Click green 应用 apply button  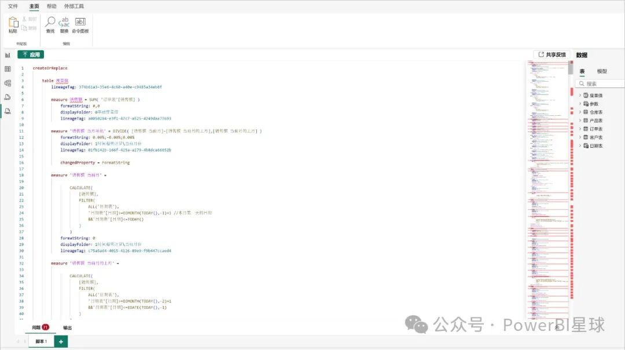click(x=31, y=54)
